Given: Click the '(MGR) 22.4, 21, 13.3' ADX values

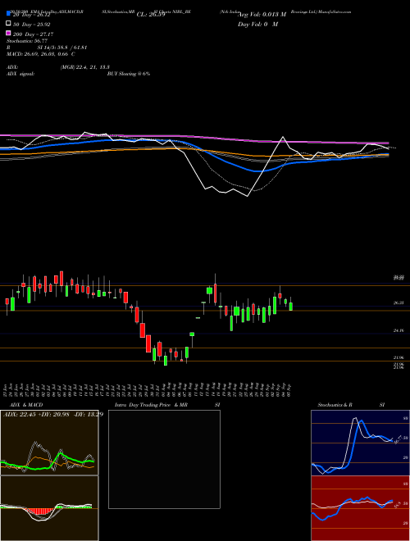Looking at the screenshot, I should 85,67.
